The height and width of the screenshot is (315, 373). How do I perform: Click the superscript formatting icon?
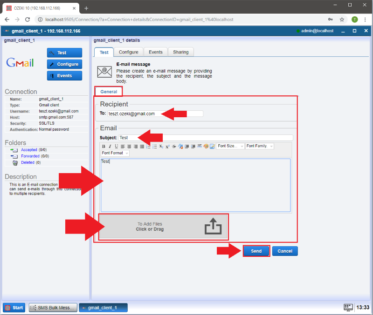point(167,146)
